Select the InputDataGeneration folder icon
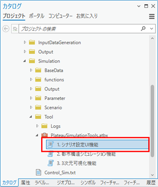This screenshot has width=158, height=187. [x=32, y=42]
